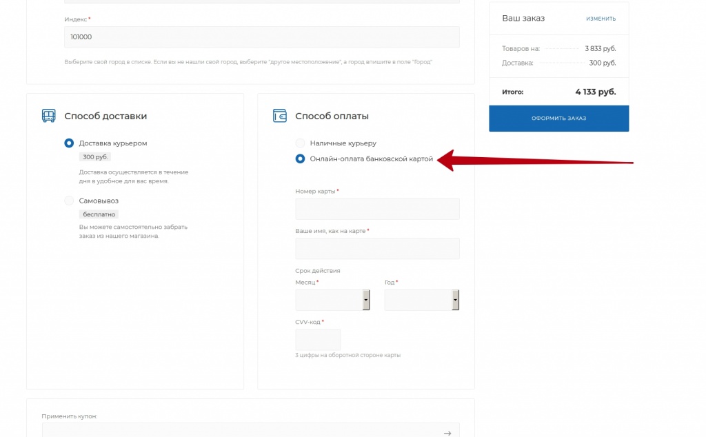Choose Онлайн-оплата банковской картой option
Screen dimensions: 706x437
(x=300, y=159)
